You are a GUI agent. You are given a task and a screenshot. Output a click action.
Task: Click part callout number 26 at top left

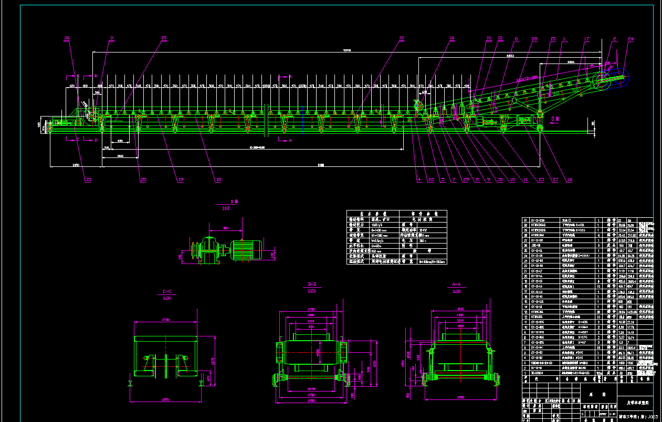(x=67, y=38)
